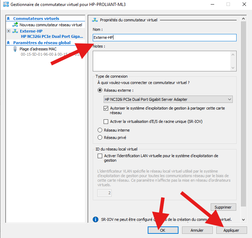The height and width of the screenshot is (238, 252).
Task: Click the MAC address range icon
Action: tap(15, 49)
